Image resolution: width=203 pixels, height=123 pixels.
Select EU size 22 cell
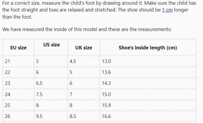[x=8, y=72]
